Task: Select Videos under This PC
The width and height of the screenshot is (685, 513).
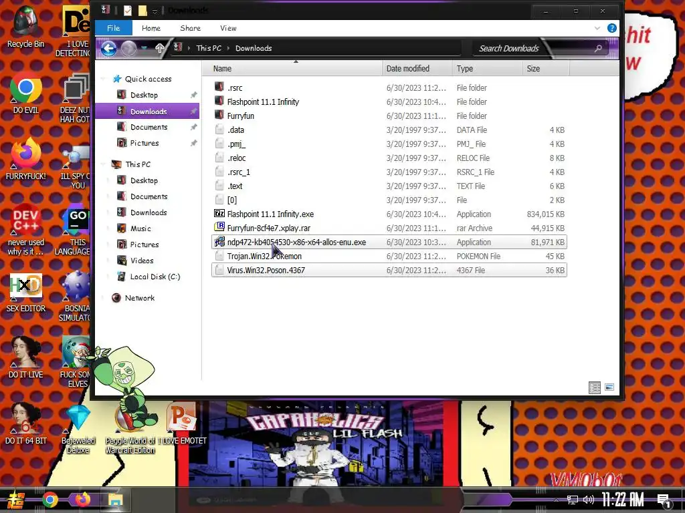Action: pyautogui.click(x=142, y=261)
